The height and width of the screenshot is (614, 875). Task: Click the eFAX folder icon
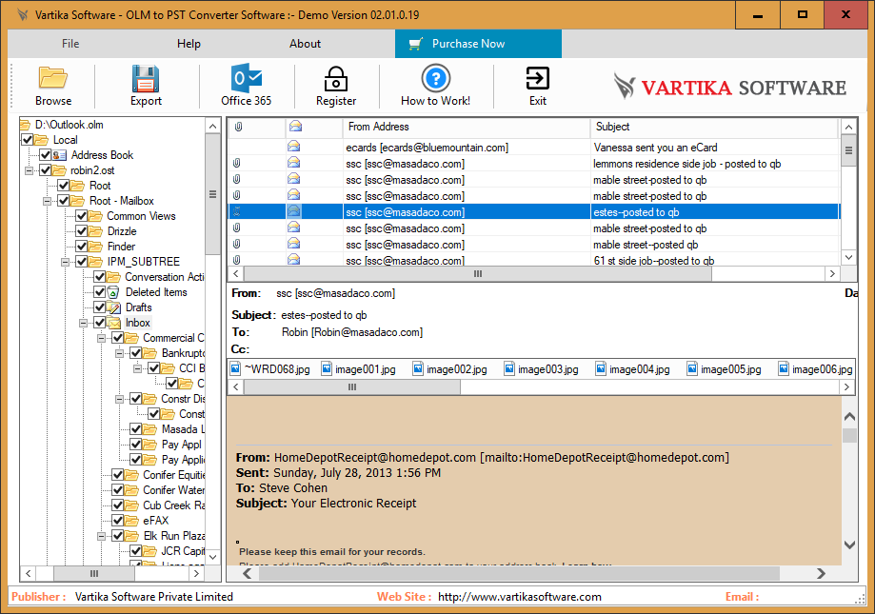click(131, 521)
